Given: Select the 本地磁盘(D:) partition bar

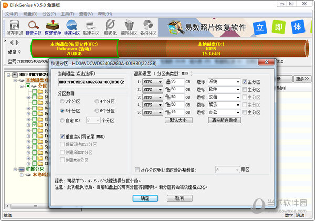Looking at the screenshot, I should [x=211, y=49].
